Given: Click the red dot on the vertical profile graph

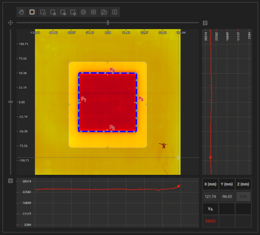Looking at the screenshot, I should pos(211,158).
